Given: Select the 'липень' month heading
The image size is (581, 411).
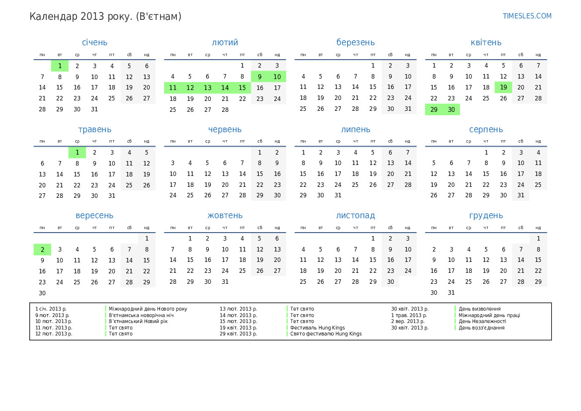Looking at the screenshot, I should 355,129.
